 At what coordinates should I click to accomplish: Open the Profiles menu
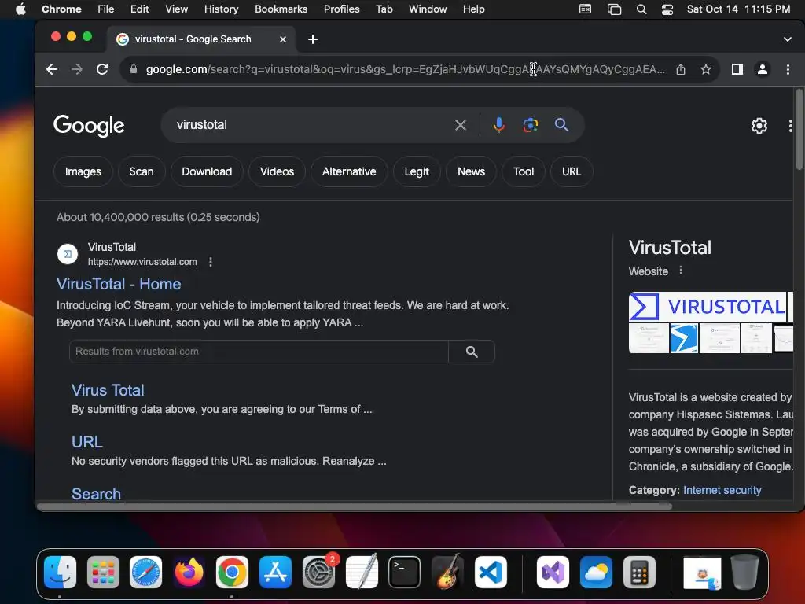click(x=341, y=9)
